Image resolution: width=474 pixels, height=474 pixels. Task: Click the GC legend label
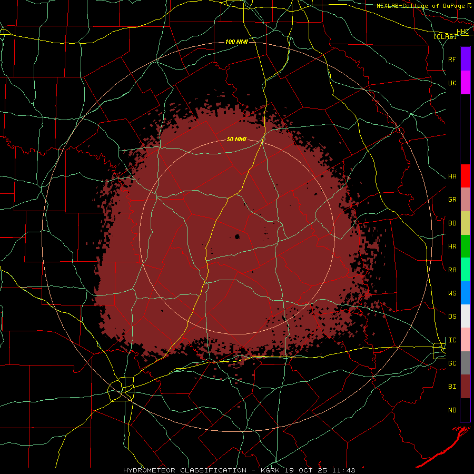pos(452,363)
